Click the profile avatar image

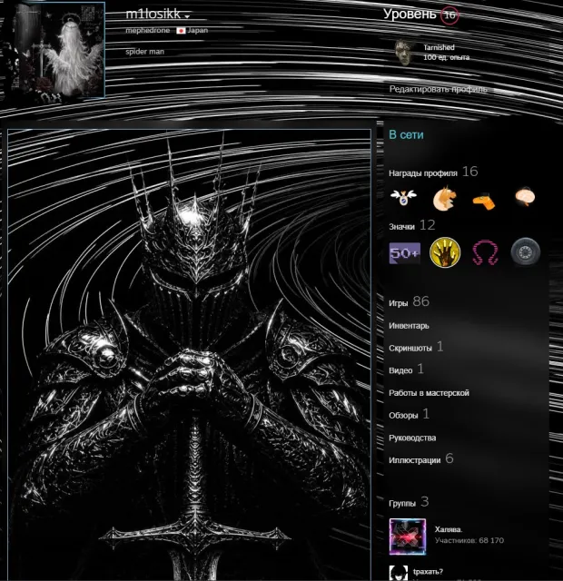click(55, 49)
